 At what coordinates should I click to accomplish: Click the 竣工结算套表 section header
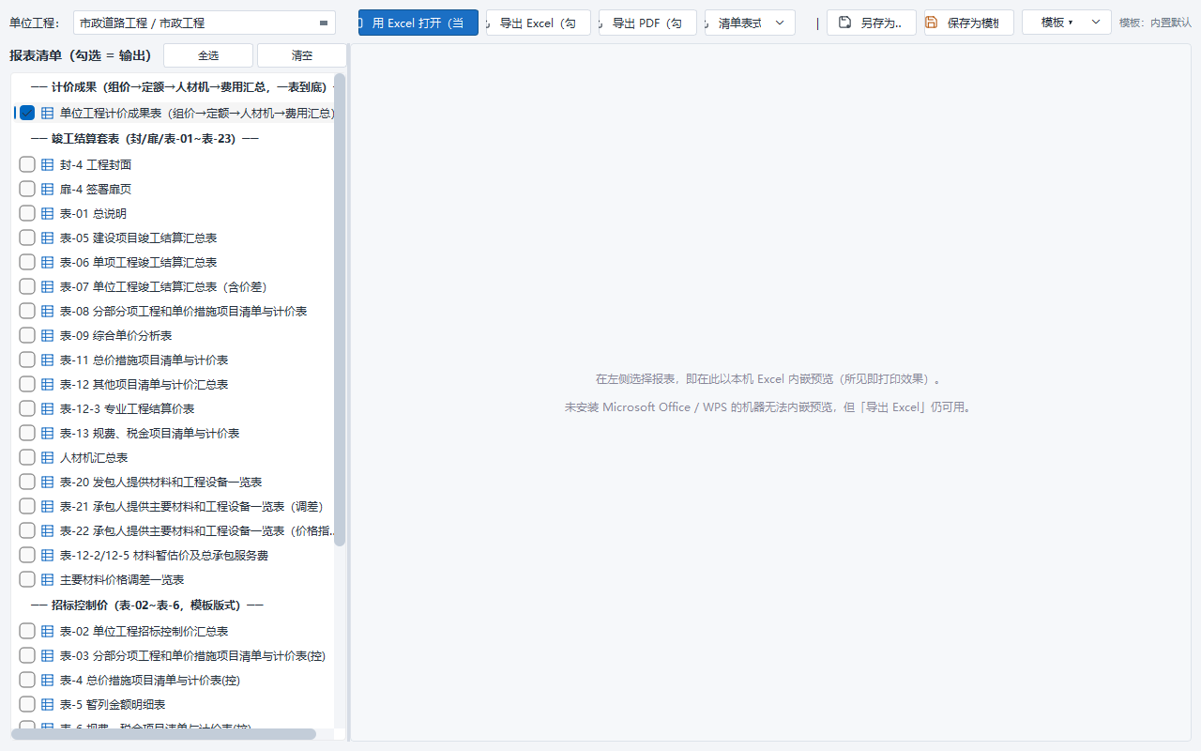point(144,139)
